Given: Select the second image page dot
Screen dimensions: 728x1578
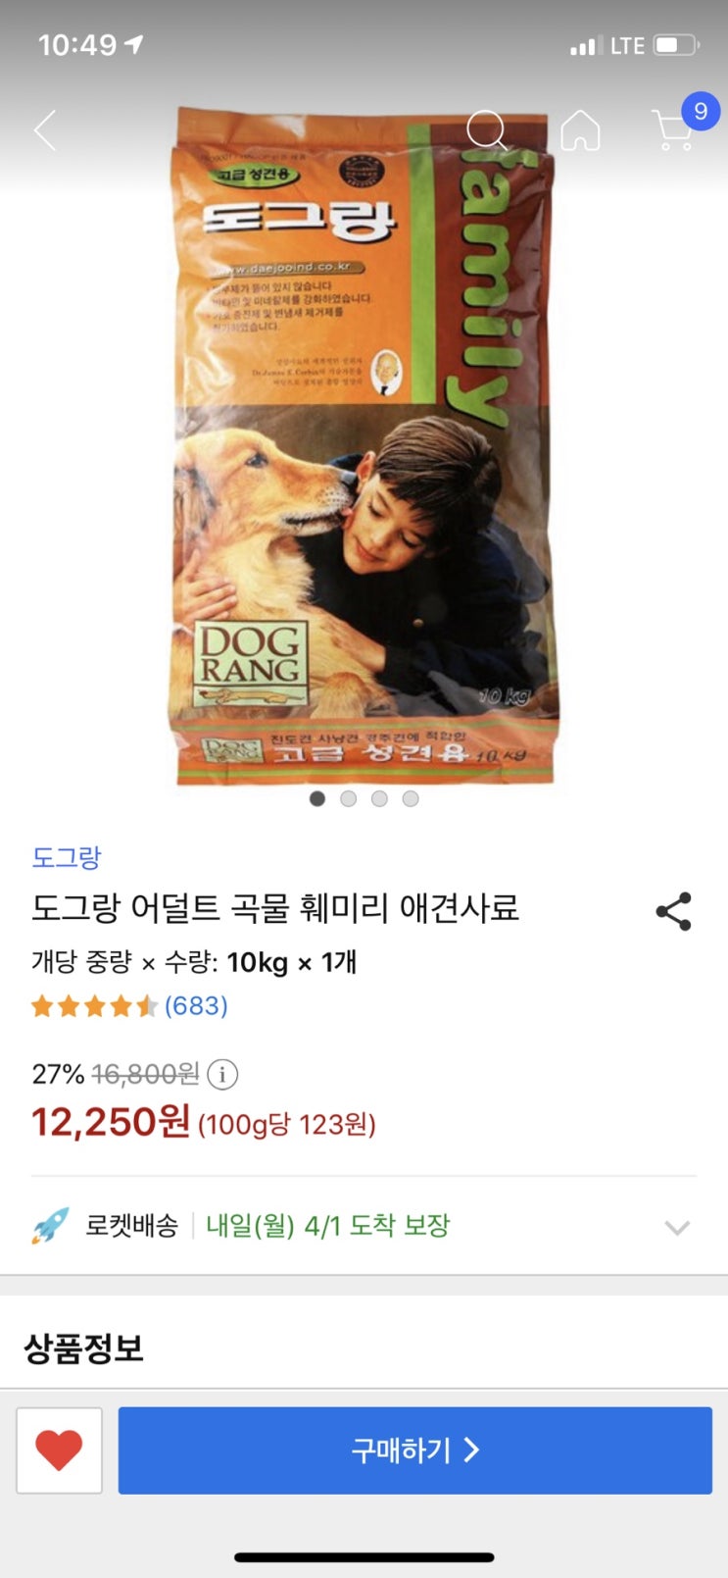Looking at the screenshot, I should click(348, 799).
